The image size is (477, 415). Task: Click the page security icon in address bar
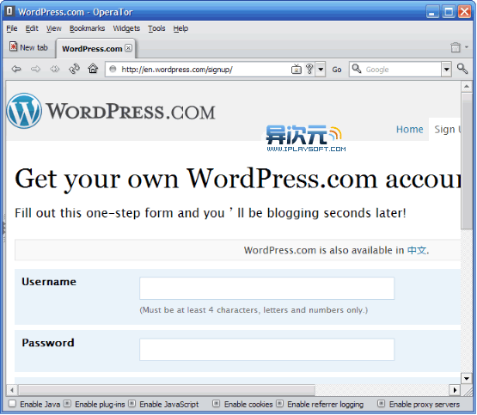113,69
